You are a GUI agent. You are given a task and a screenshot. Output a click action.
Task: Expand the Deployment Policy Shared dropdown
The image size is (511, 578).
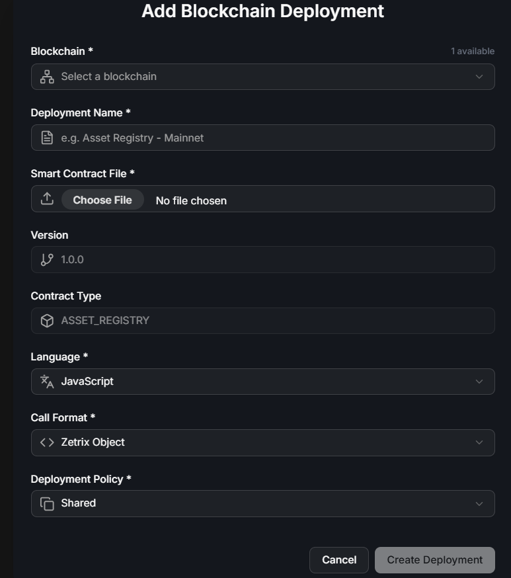(262, 503)
